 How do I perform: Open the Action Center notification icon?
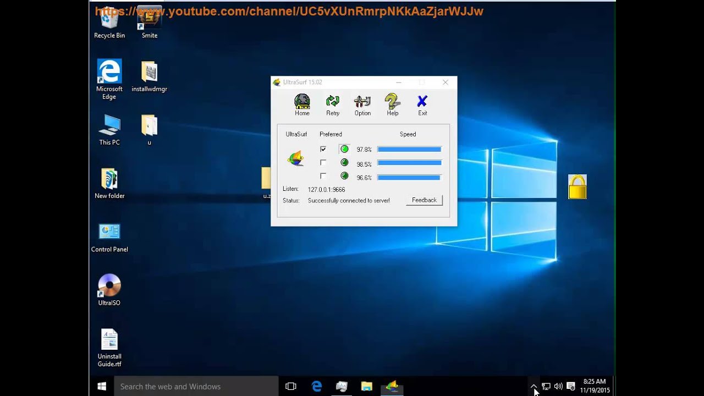571,387
